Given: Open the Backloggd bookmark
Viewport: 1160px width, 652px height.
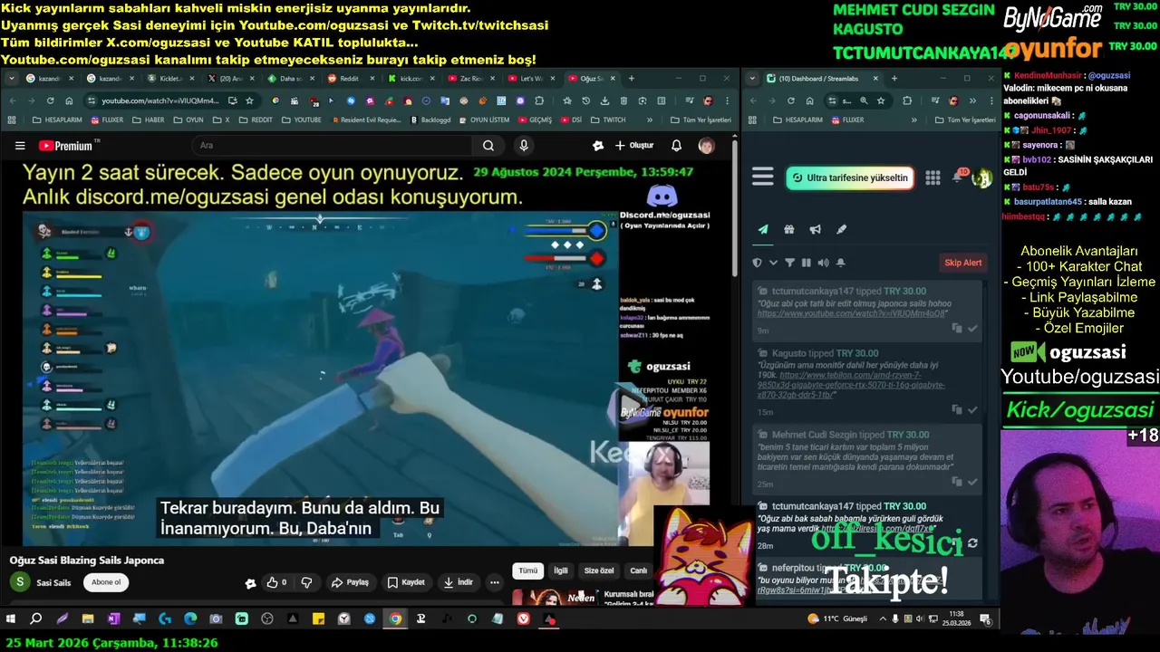Looking at the screenshot, I should tap(430, 120).
